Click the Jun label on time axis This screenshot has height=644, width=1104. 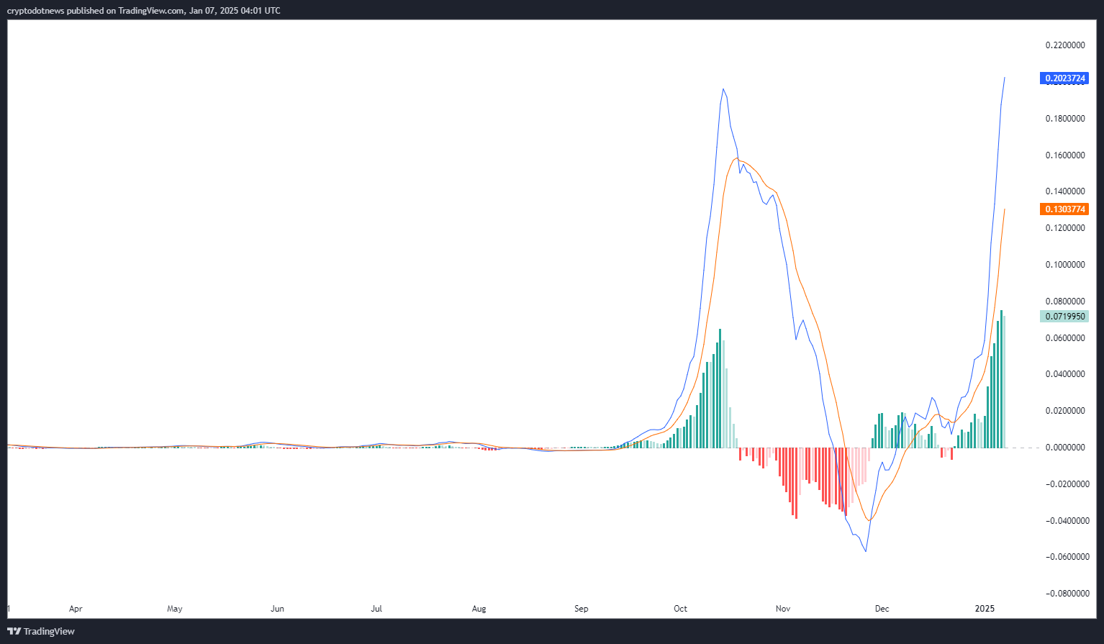(x=277, y=609)
